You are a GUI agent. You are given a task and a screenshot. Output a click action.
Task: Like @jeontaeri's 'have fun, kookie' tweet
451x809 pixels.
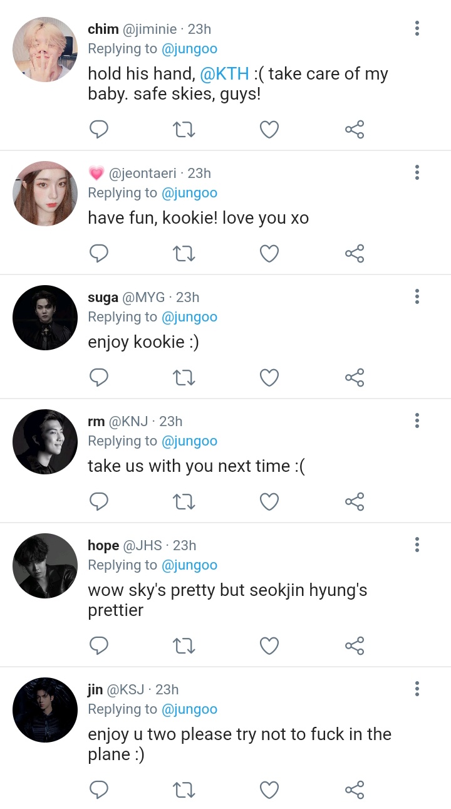[269, 254]
